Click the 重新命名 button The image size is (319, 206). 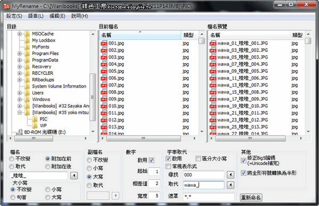click(x=251, y=198)
